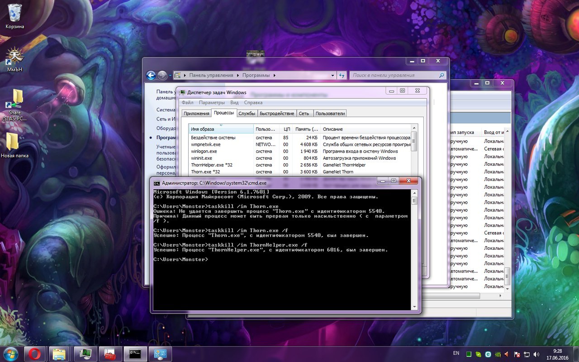Select the Thorn.exe *32 process row
Viewport: 579px width, 362px height.
point(299,172)
